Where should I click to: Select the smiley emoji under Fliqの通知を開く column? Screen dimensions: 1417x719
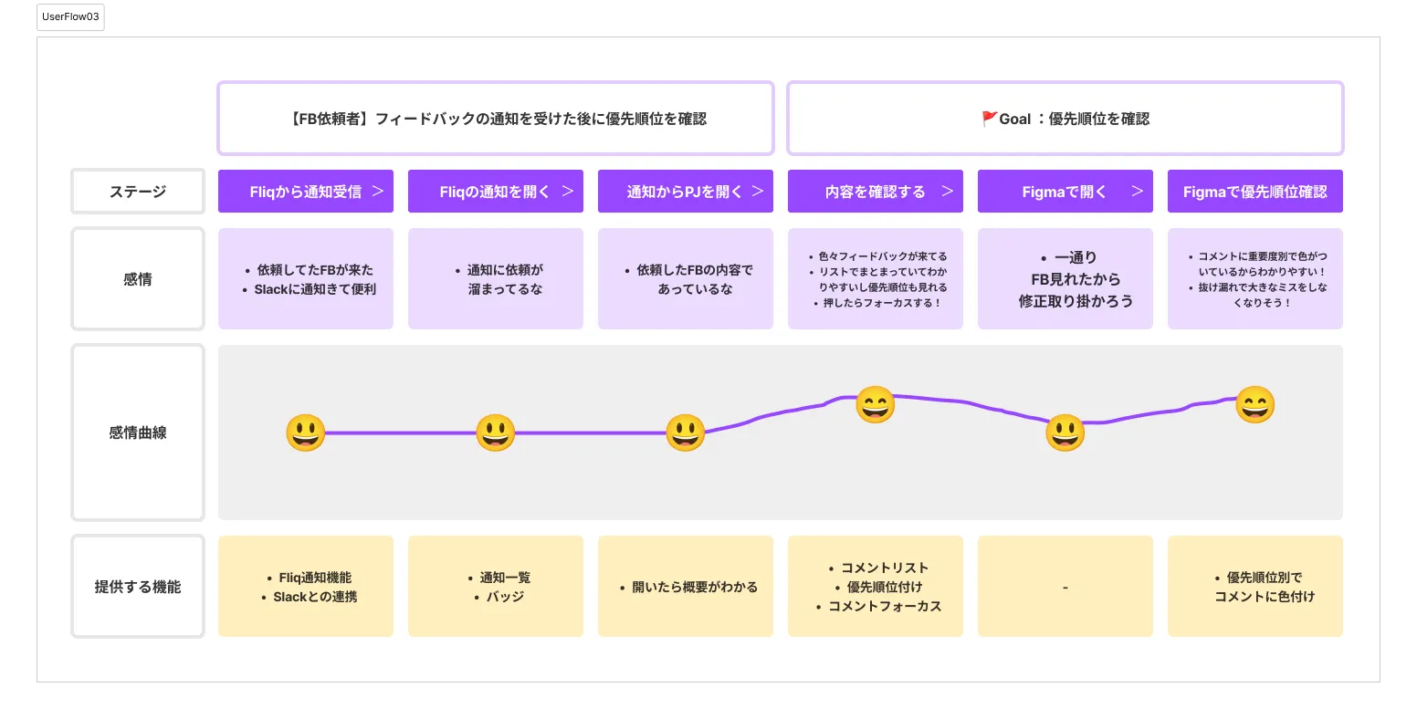[496, 432]
